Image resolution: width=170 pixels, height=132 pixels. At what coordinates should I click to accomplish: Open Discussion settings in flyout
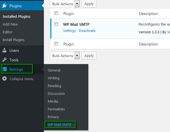56,93
